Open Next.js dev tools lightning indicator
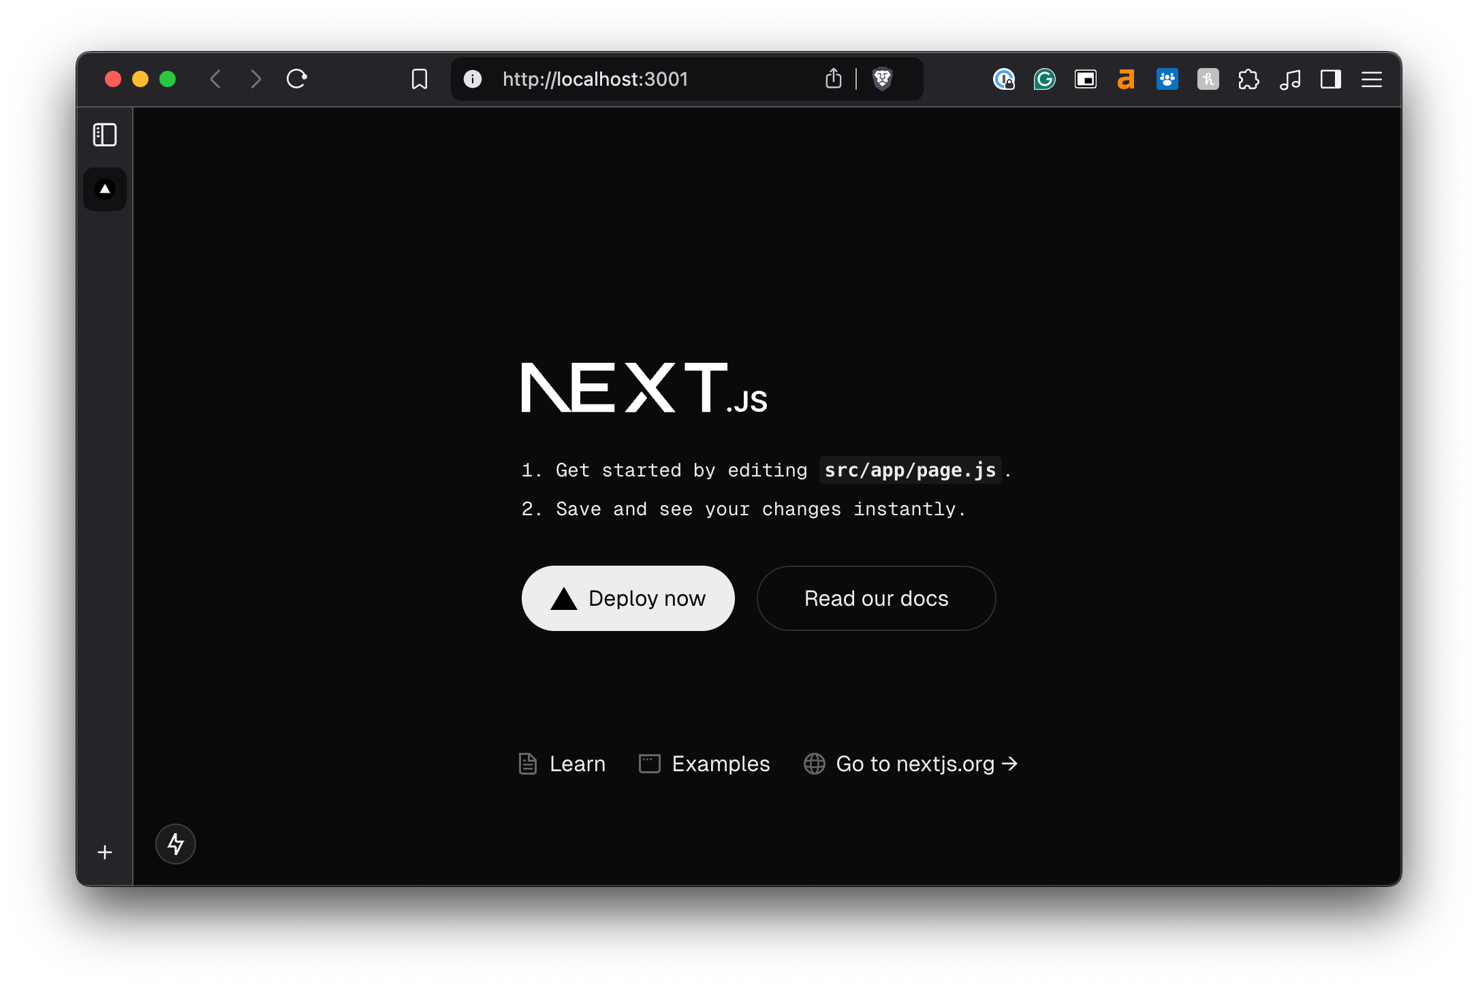1478x987 pixels. point(176,844)
